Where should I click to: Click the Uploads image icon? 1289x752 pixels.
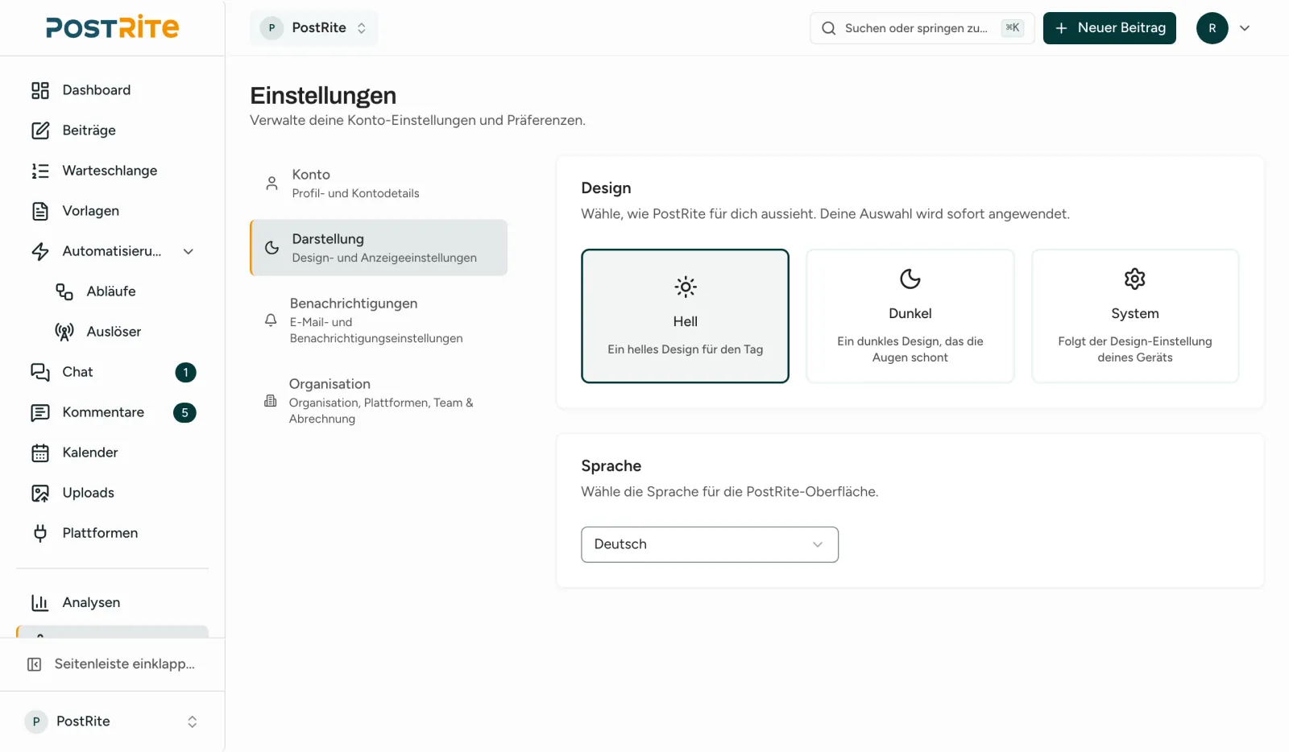click(x=40, y=493)
